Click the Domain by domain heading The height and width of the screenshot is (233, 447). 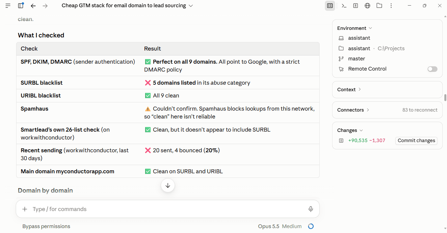(x=45, y=191)
